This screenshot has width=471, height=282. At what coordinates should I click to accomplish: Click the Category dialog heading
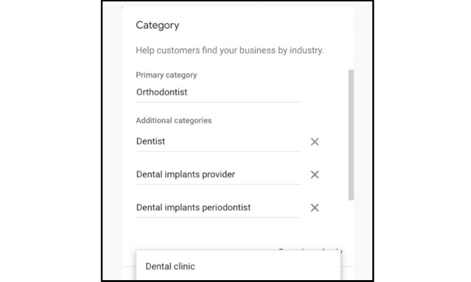click(x=158, y=25)
